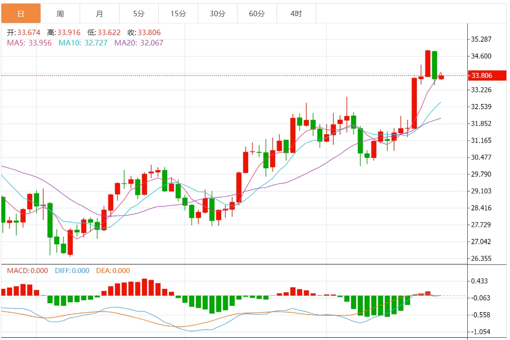Click the 26.355 price axis label
This screenshot has height=340, width=510.
tap(481, 259)
